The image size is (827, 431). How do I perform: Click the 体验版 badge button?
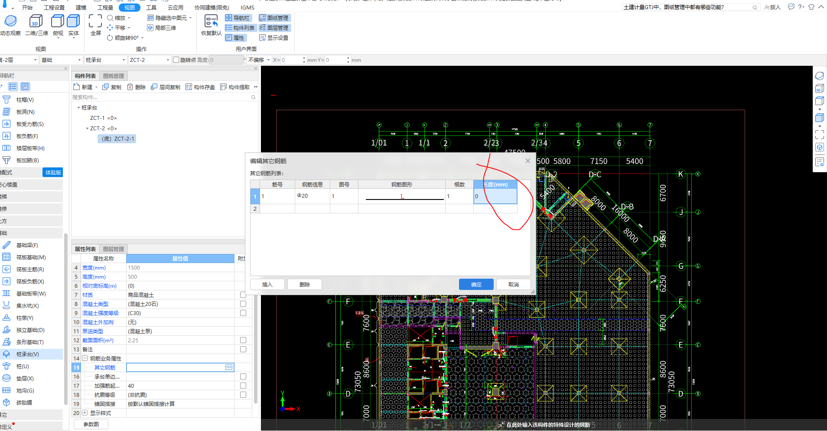(53, 172)
